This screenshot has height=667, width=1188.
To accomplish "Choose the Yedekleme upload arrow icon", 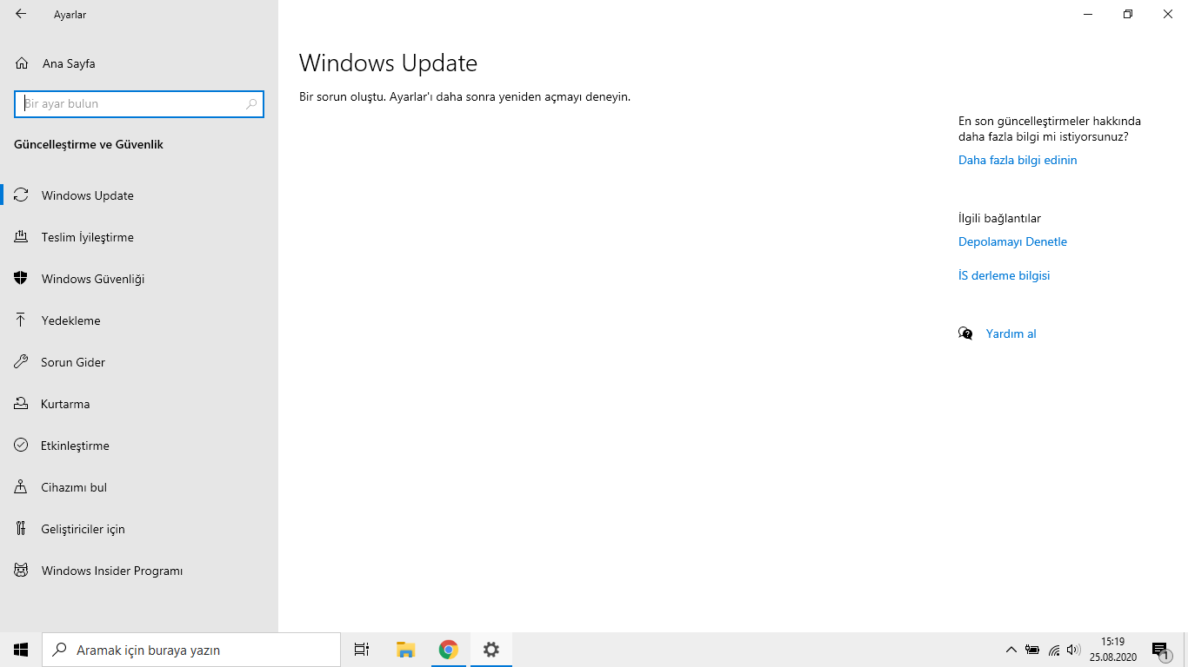I will (x=22, y=320).
